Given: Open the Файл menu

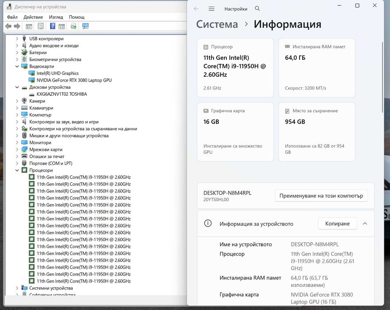Looking at the screenshot, I should 12,17.
